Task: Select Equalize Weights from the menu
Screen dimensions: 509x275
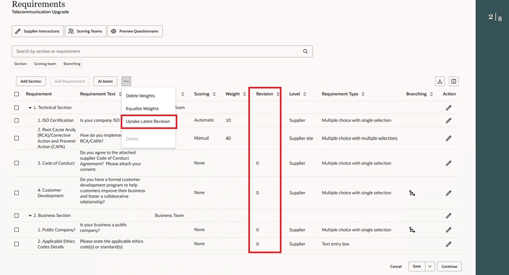Action: point(142,109)
